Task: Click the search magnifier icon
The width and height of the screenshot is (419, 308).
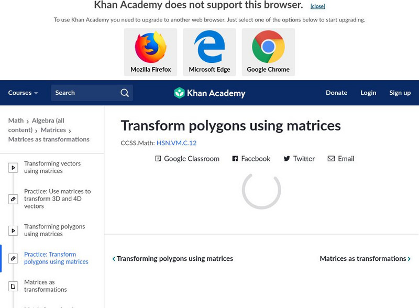Action: pos(125,93)
